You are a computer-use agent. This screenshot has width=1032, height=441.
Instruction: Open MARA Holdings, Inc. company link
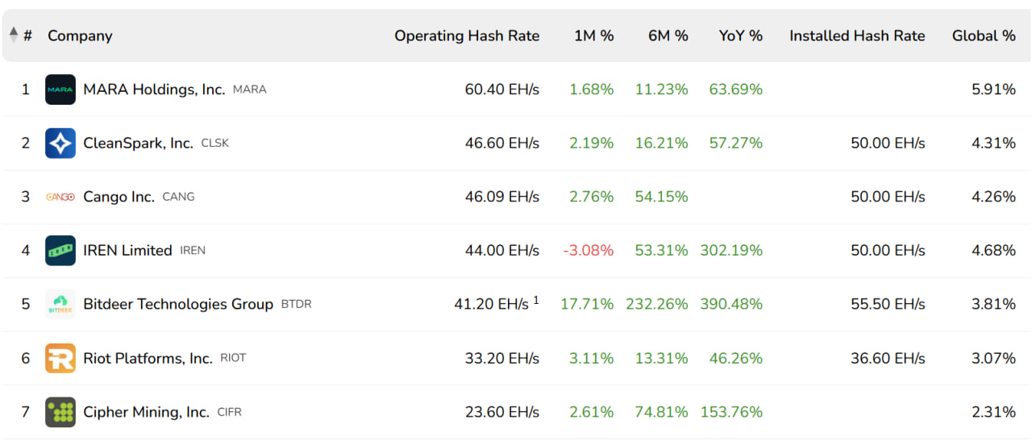[x=154, y=89]
